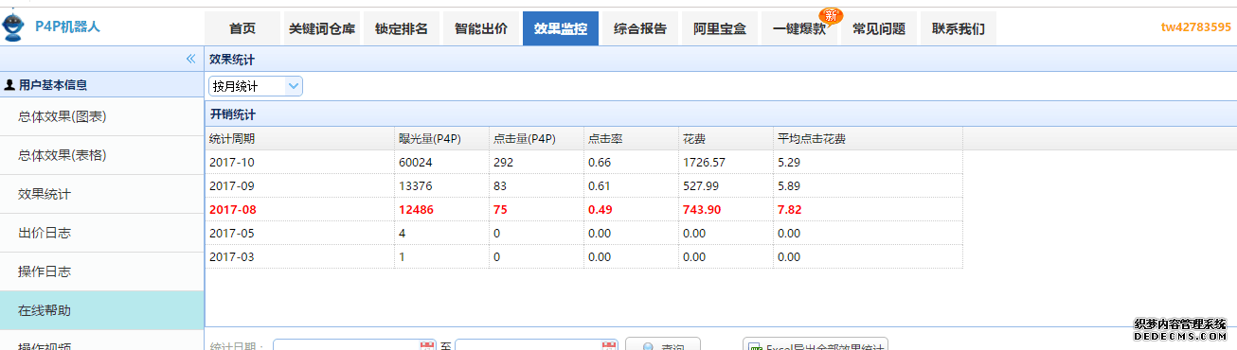Image resolution: width=1237 pixels, height=350 pixels.
Task: Go to 联系我们 tab
Action: (959, 28)
